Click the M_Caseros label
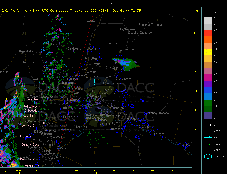The width and height of the screenshot is (227, 174). pos(121,94)
